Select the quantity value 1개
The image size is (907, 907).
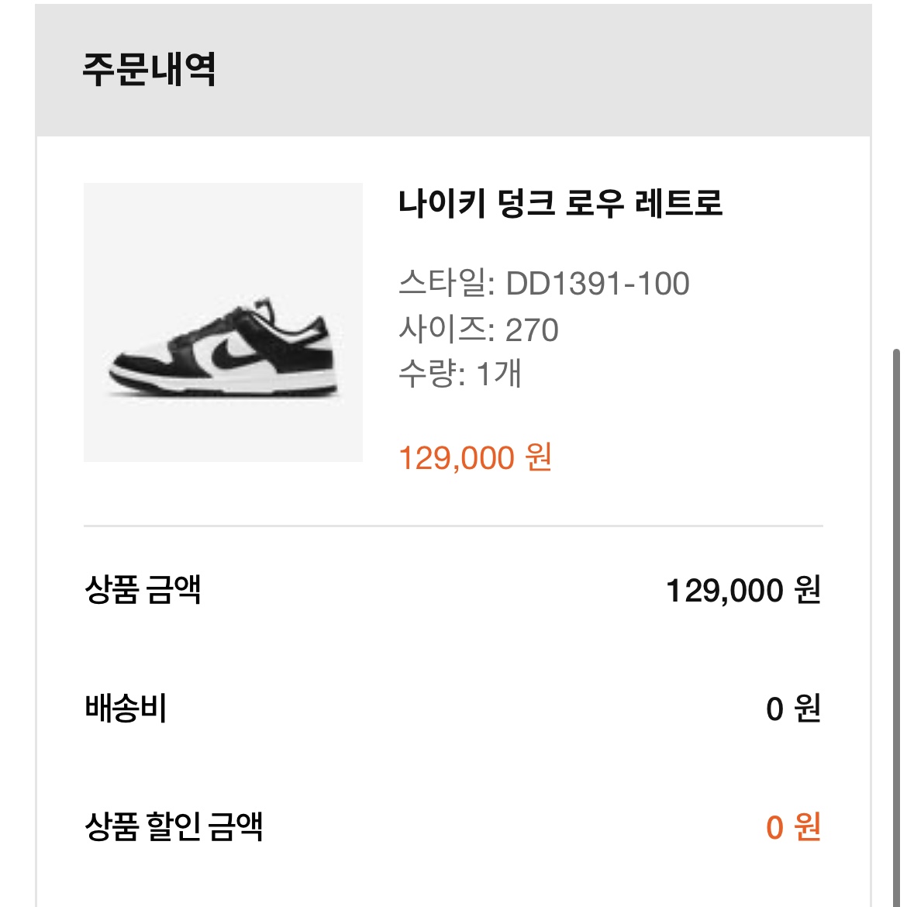pos(498,374)
